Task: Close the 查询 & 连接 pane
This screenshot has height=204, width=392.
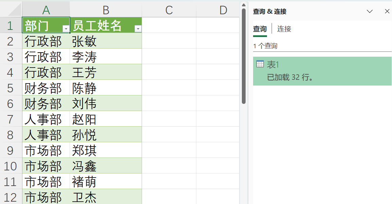Action: (387, 11)
